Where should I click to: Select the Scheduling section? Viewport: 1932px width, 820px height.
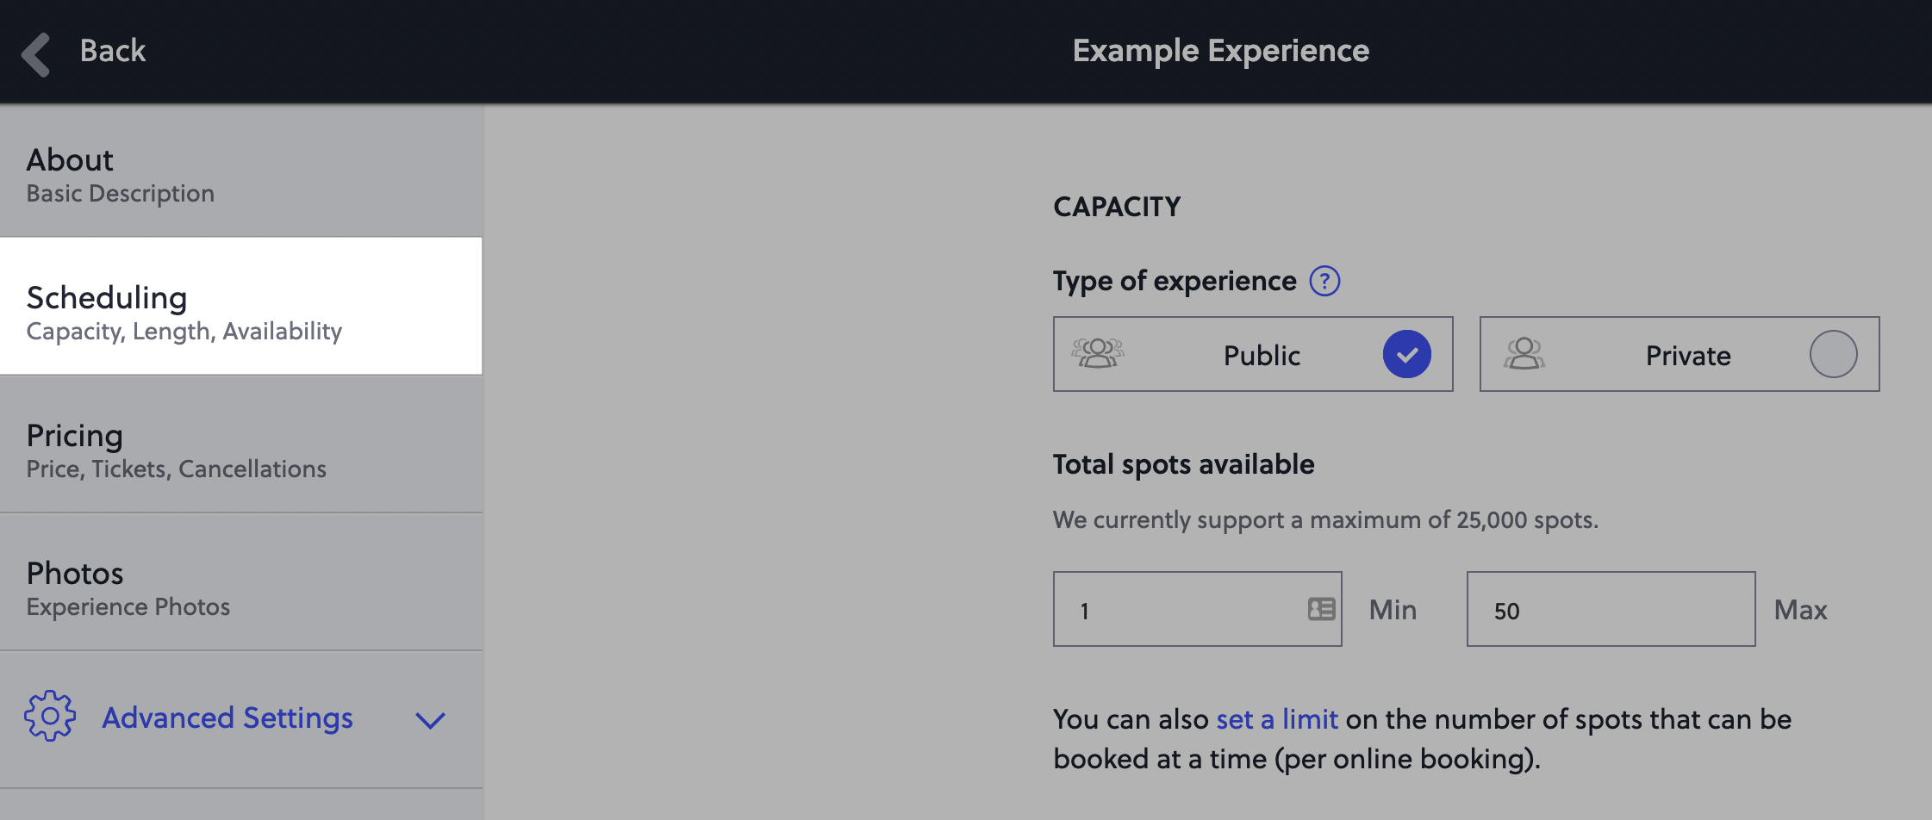click(241, 306)
